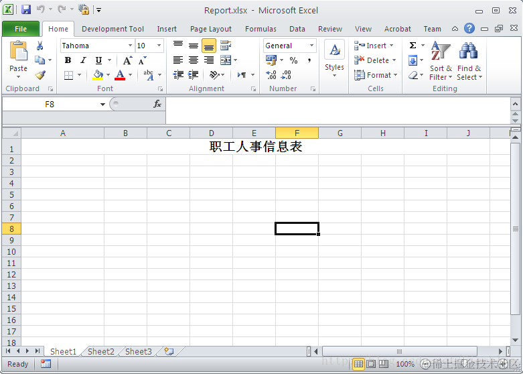Toggle Bold formatting
This screenshot has height=374, width=523.
pos(68,60)
